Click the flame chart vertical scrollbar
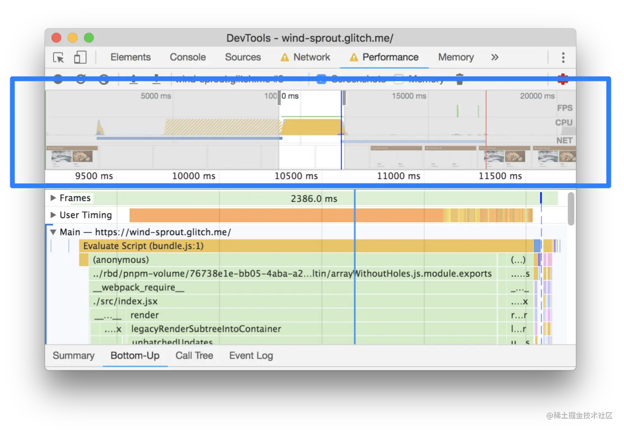This screenshot has width=624, height=431. click(x=571, y=209)
